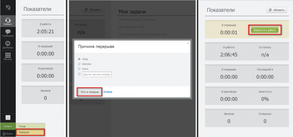Click the app logo in the sidebar

coord(8,7)
